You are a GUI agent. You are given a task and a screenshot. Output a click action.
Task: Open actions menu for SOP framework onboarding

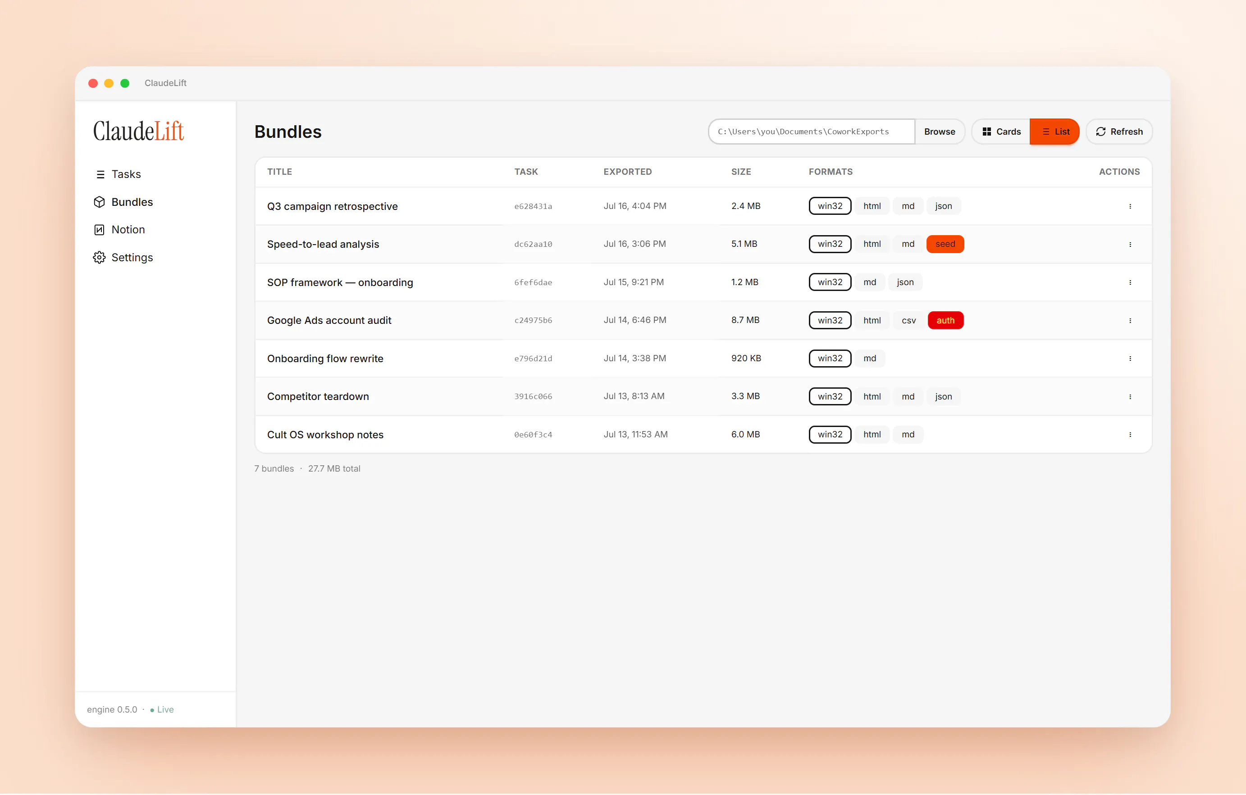pyautogui.click(x=1130, y=282)
